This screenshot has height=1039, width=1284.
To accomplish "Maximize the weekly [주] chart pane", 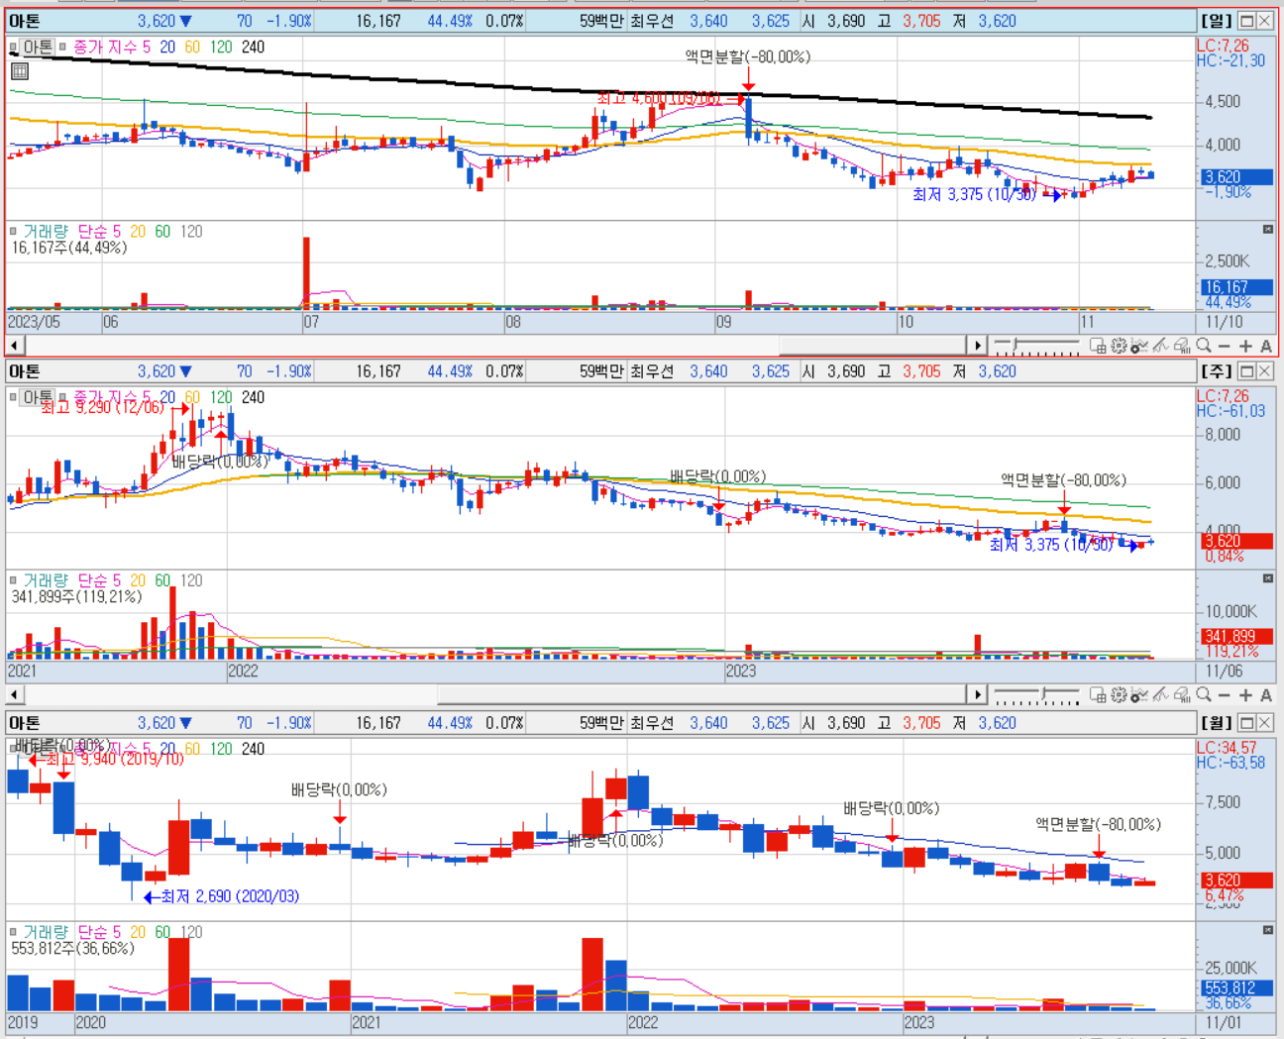I will [1246, 371].
